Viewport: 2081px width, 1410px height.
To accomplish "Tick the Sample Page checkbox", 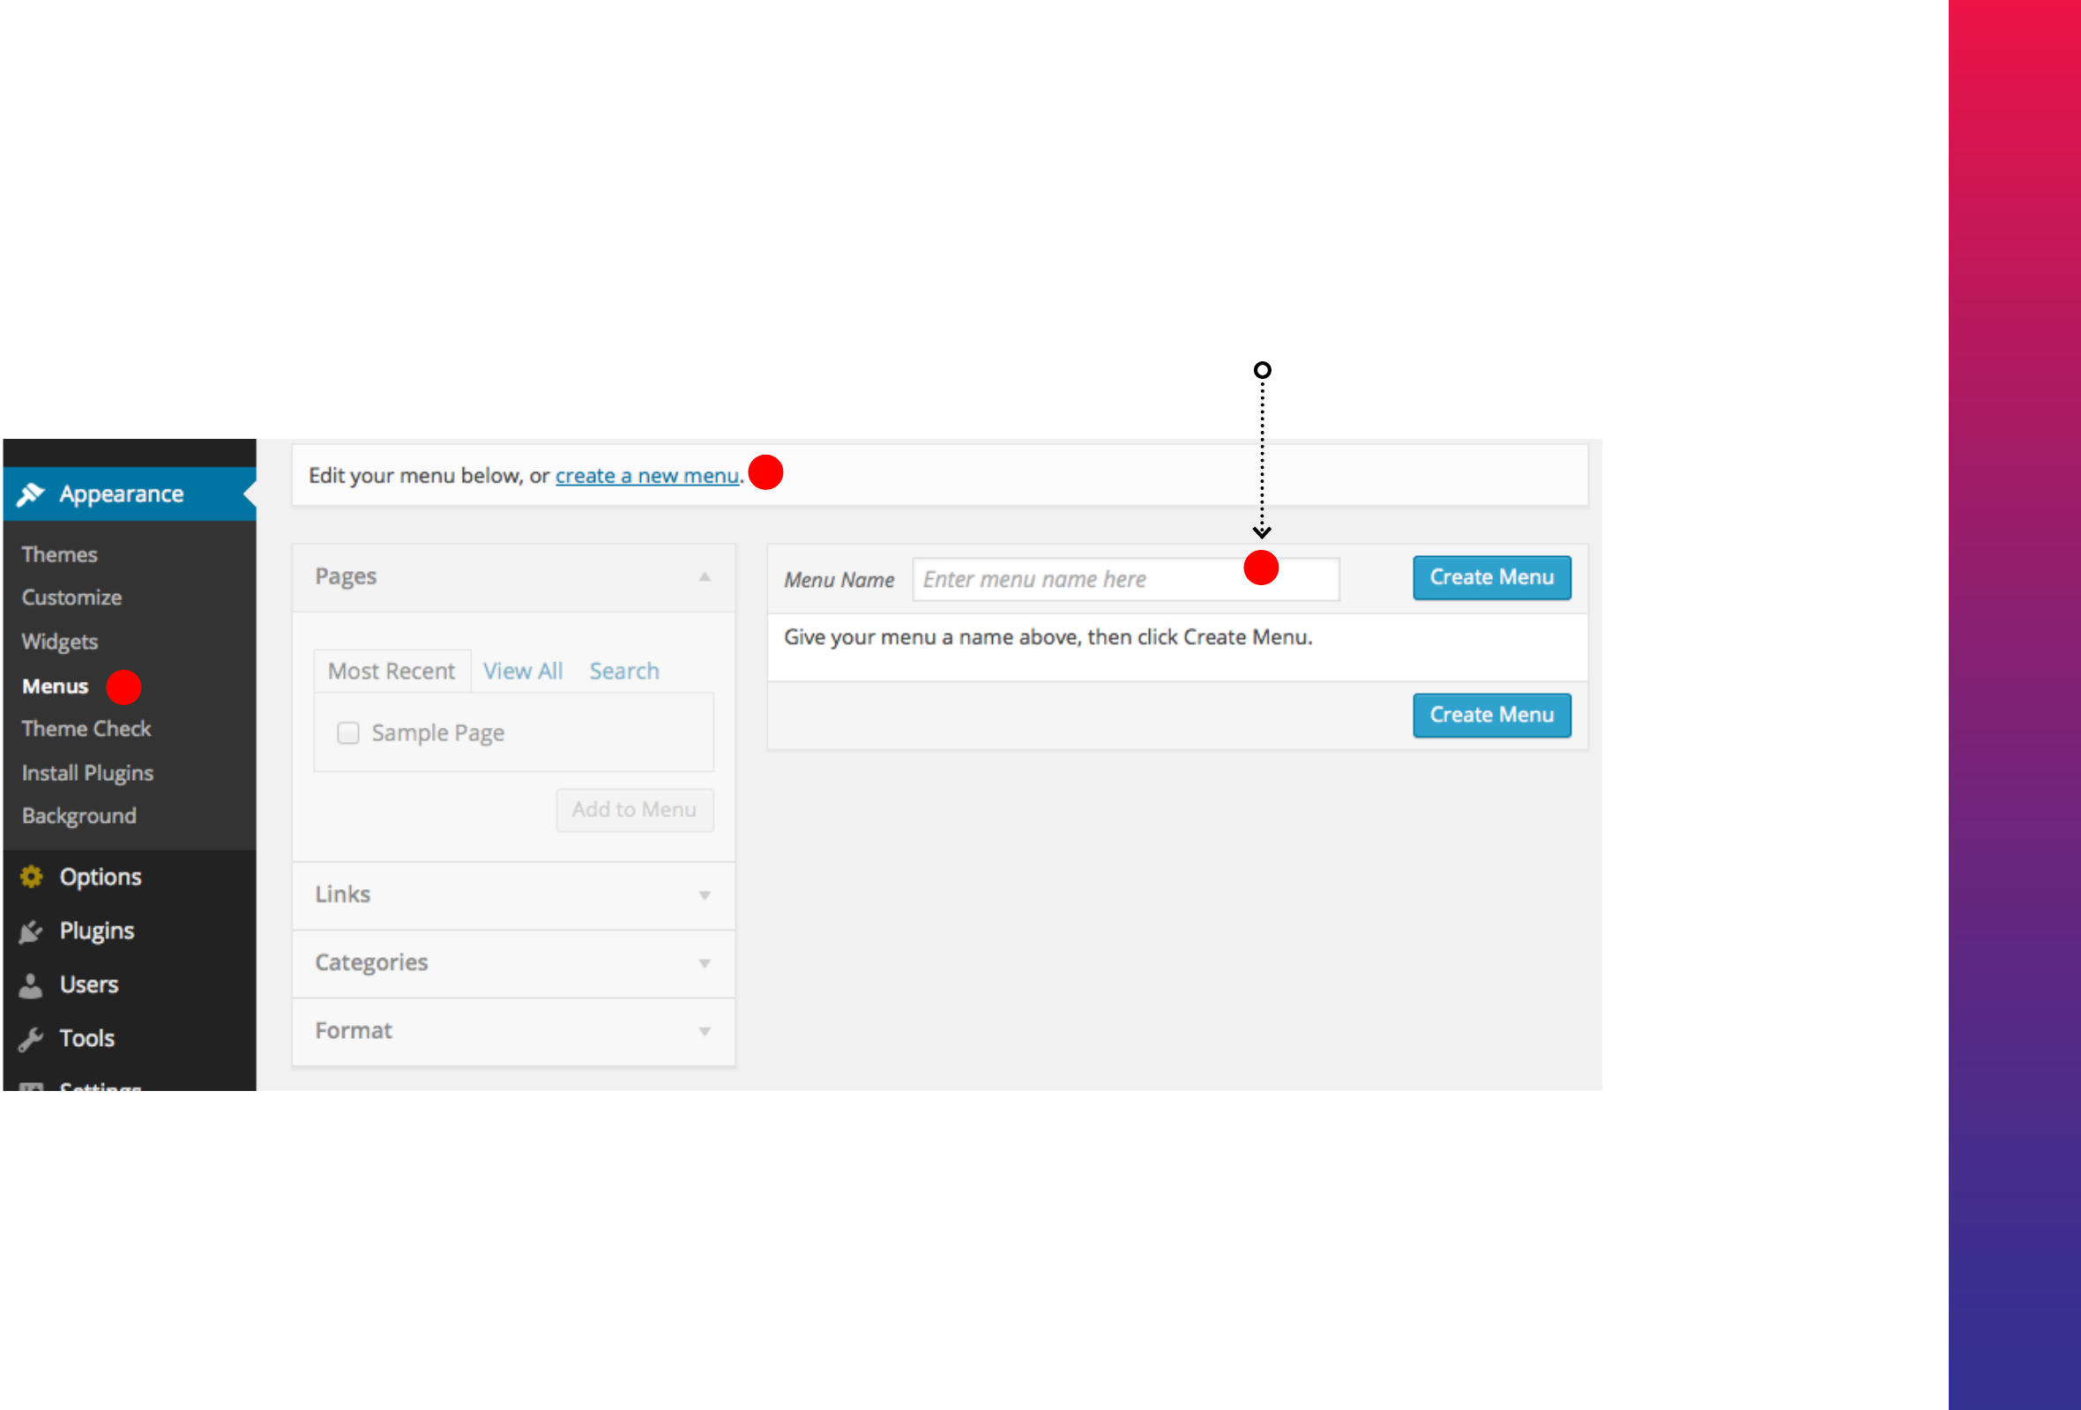I will (x=348, y=732).
